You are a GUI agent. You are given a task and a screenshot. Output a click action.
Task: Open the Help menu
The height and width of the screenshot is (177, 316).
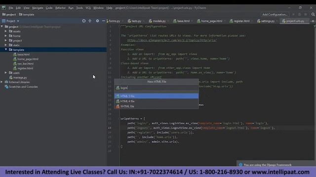coord(109,8)
